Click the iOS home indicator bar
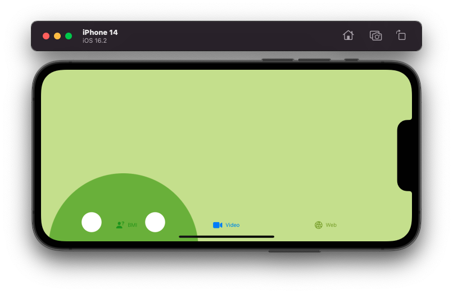This screenshot has width=453, height=297. 226,237
